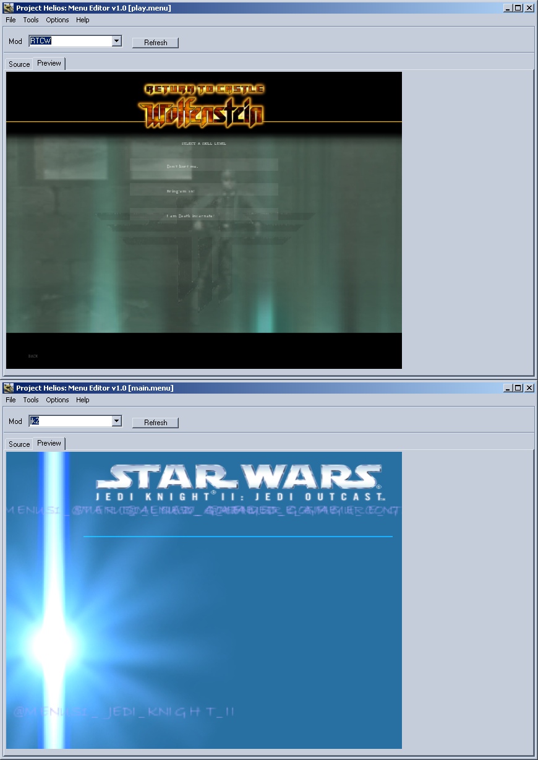Open File menu in main.menu window
Image resolution: width=538 pixels, height=760 pixels.
click(11, 400)
